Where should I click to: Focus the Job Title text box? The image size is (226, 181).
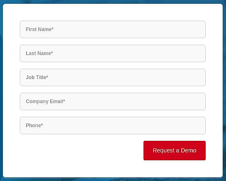(x=113, y=77)
